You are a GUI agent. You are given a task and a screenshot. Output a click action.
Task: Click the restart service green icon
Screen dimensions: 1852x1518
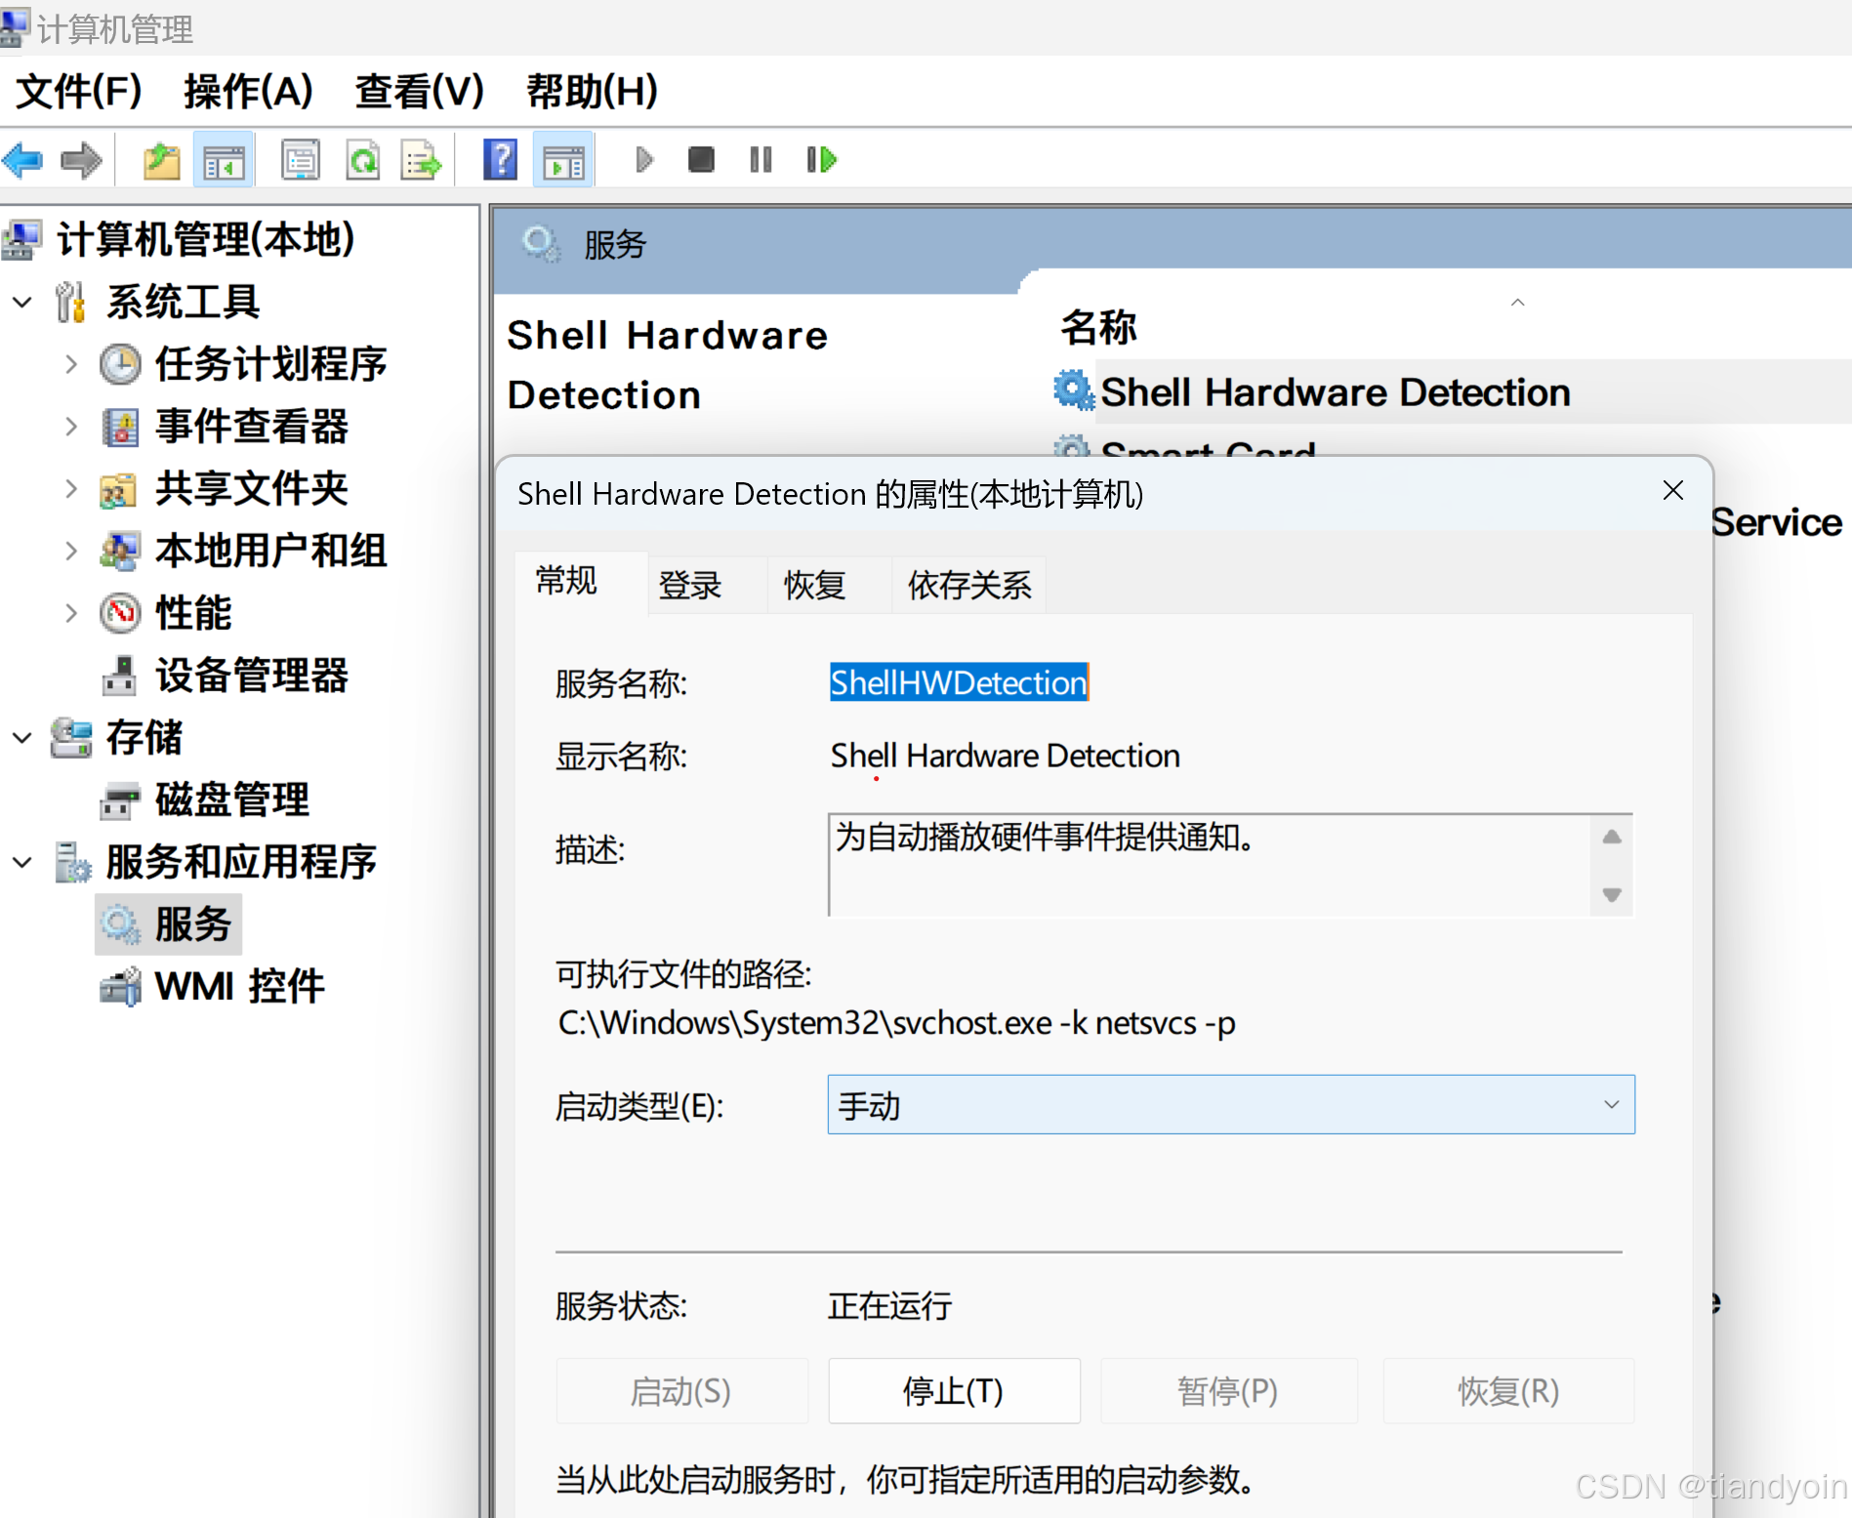point(822,159)
